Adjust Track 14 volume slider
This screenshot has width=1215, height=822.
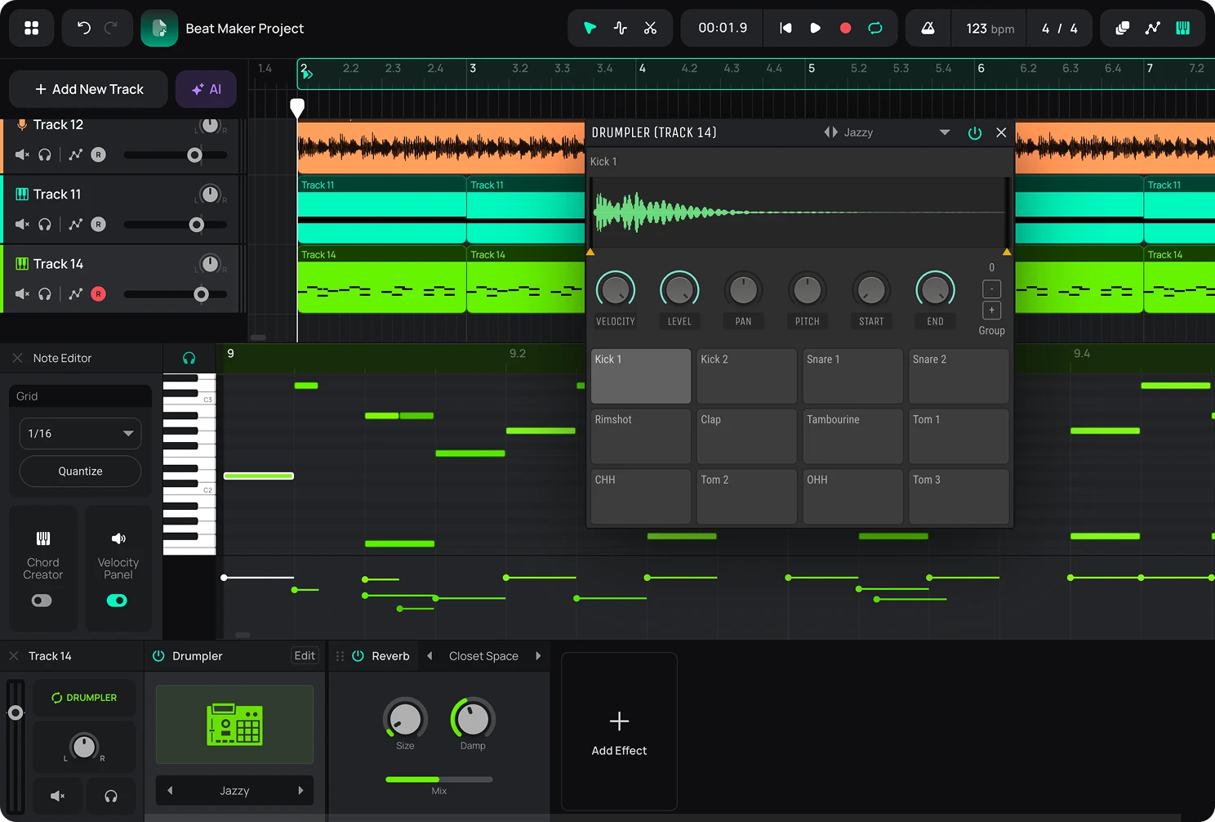click(176, 293)
